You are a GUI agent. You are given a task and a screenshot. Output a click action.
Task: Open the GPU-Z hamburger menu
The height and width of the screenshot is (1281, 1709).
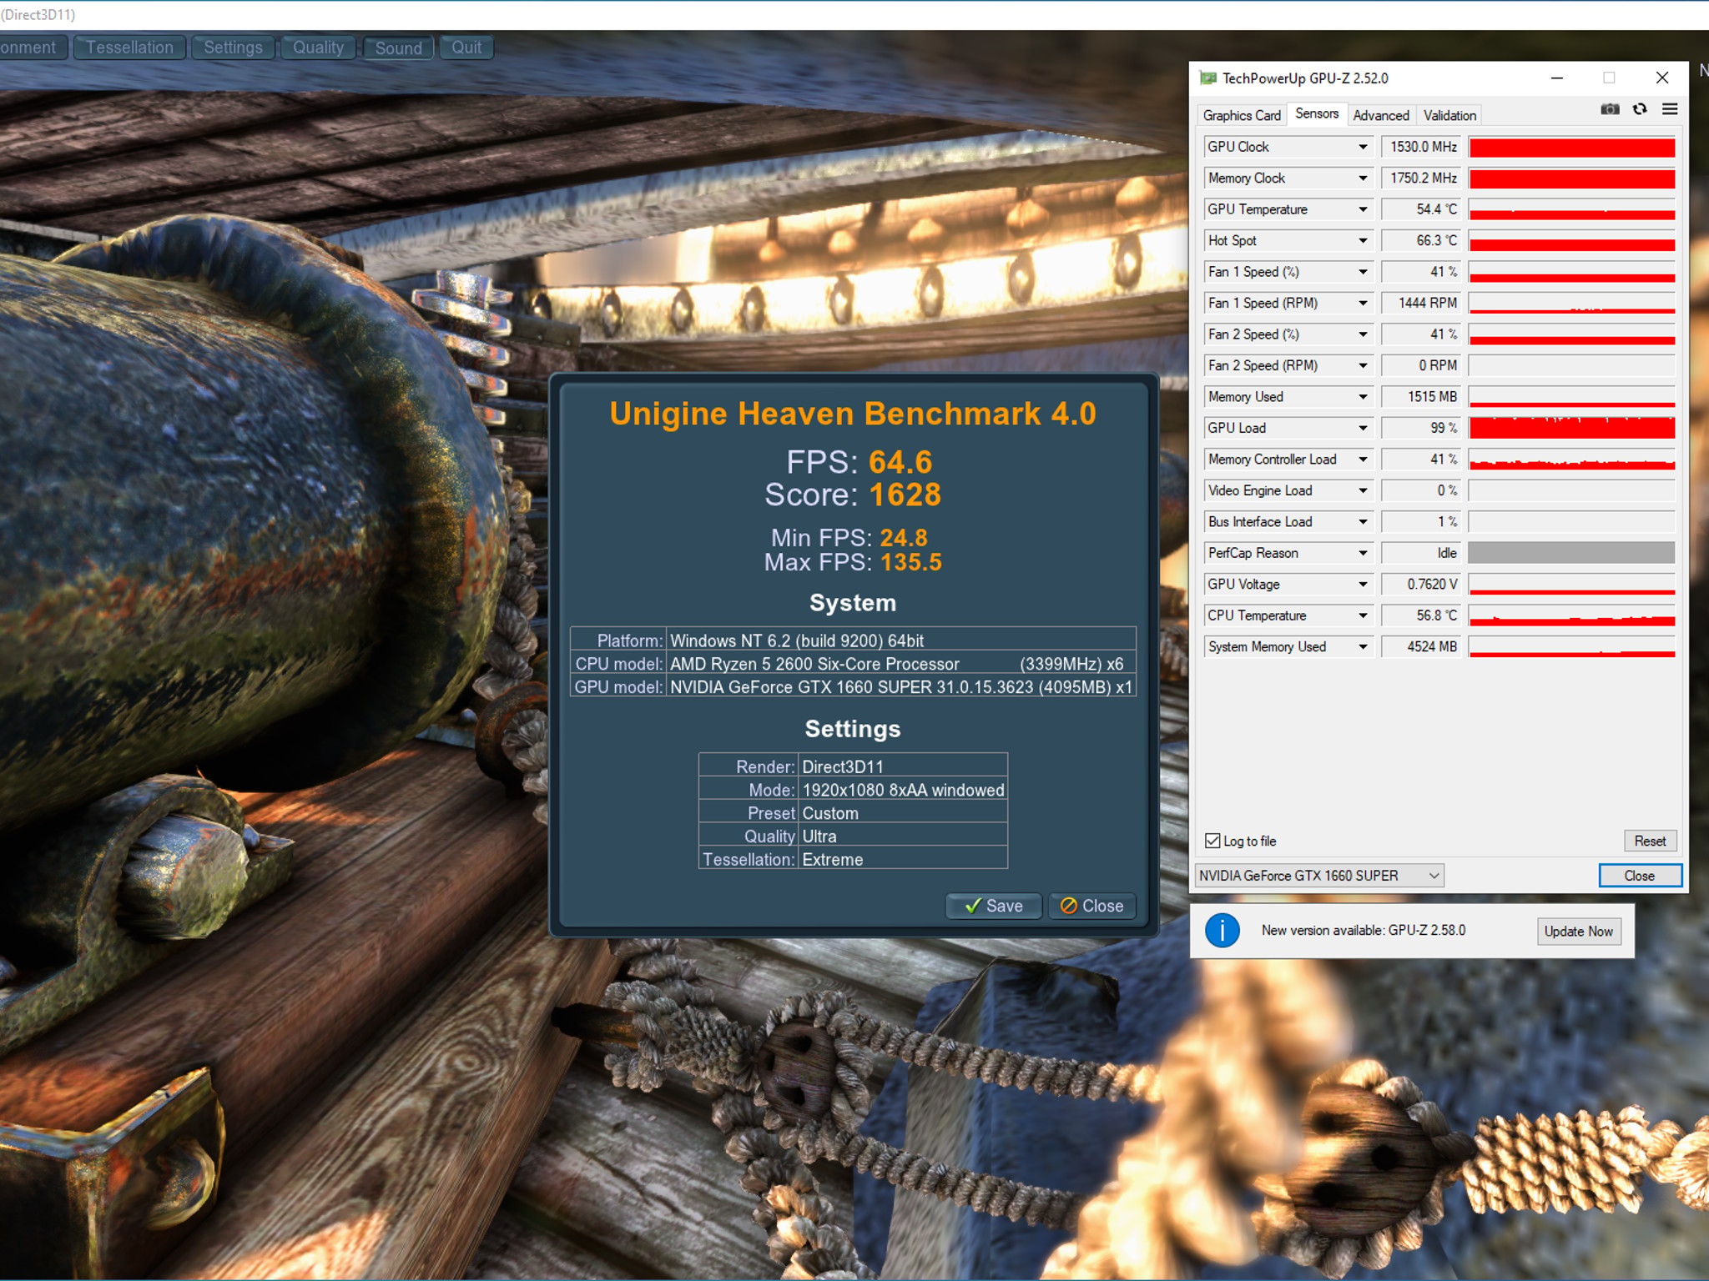tap(1670, 109)
